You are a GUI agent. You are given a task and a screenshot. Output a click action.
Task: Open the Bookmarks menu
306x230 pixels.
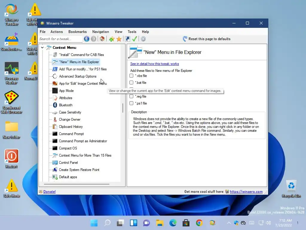coord(77,32)
